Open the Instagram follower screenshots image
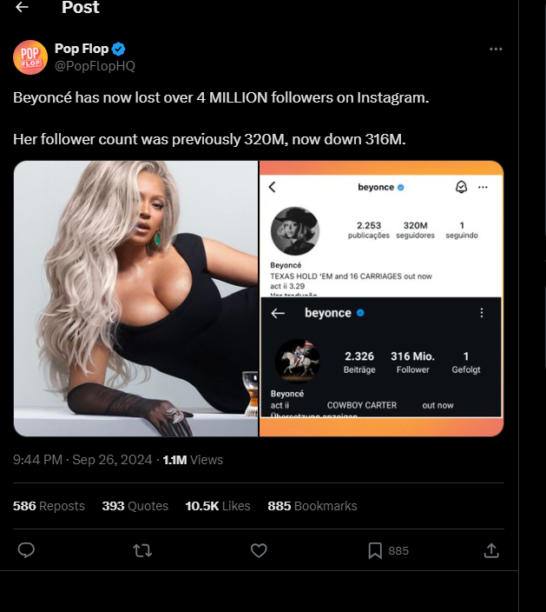 pos(382,298)
